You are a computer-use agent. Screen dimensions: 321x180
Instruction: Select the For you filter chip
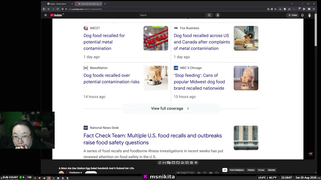click(x=261, y=170)
